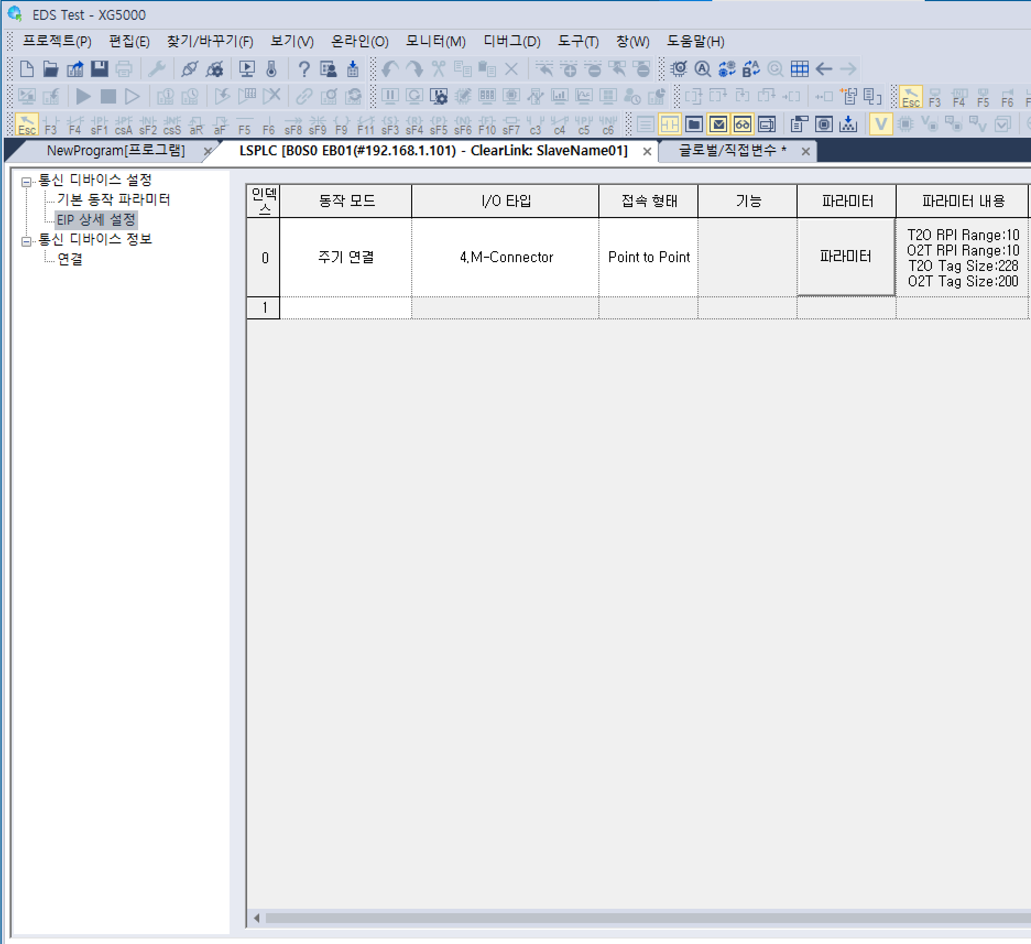
Task: Toggle the glasses monitoring icon
Action: [741, 124]
